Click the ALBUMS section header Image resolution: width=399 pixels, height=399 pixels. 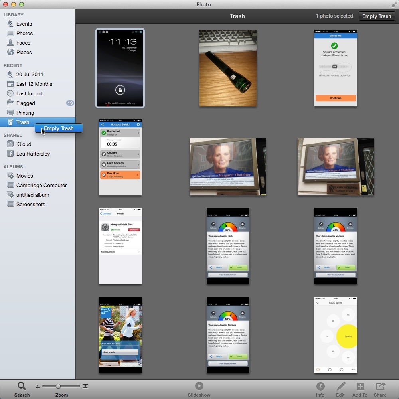coord(13,167)
